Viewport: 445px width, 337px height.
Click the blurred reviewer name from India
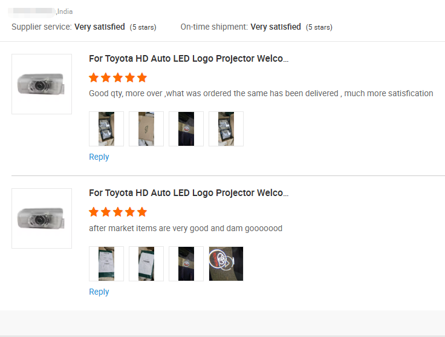[32, 11]
